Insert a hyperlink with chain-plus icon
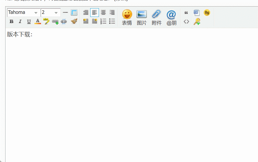This screenshot has width=258, height=162. click(55, 22)
